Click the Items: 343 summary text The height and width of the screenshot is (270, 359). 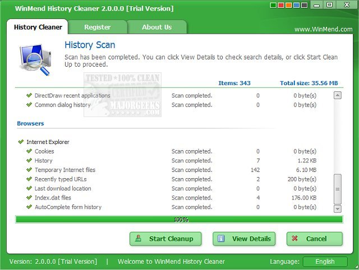pos(234,83)
